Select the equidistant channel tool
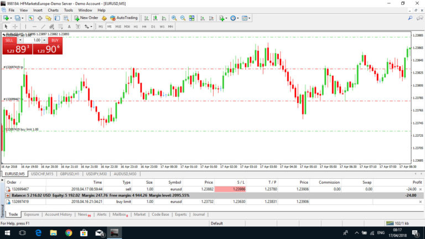 pyautogui.click(x=51, y=27)
